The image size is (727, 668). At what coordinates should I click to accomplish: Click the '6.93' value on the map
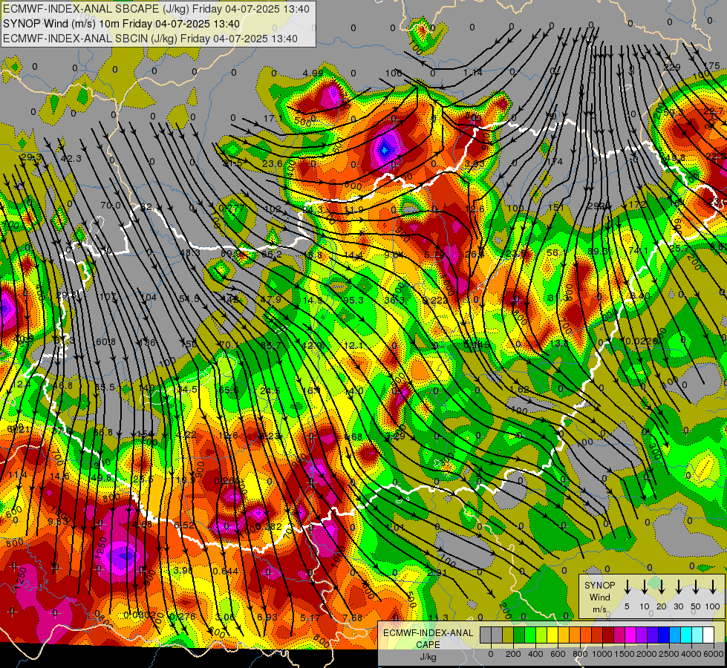tap(267, 618)
